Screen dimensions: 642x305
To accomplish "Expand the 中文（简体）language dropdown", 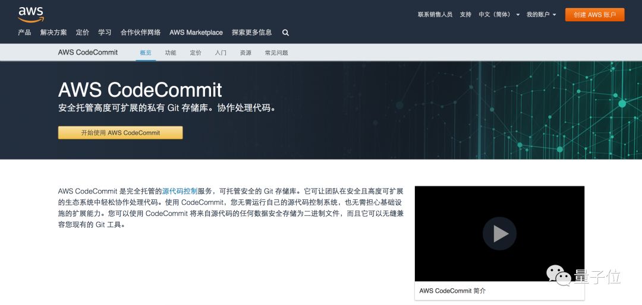I will [x=499, y=14].
